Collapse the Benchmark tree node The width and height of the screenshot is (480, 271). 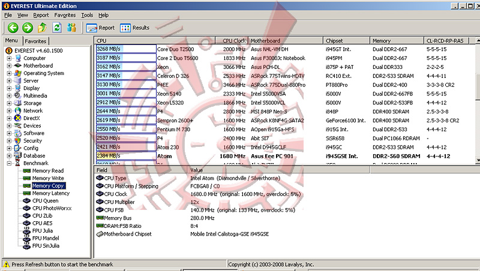(9, 163)
